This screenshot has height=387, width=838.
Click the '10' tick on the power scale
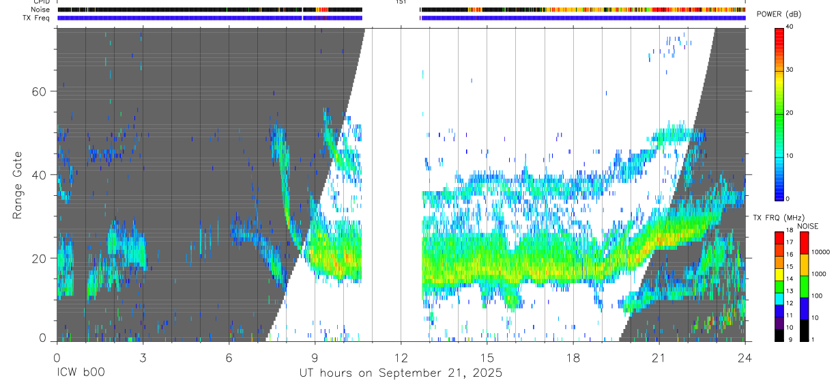point(790,156)
